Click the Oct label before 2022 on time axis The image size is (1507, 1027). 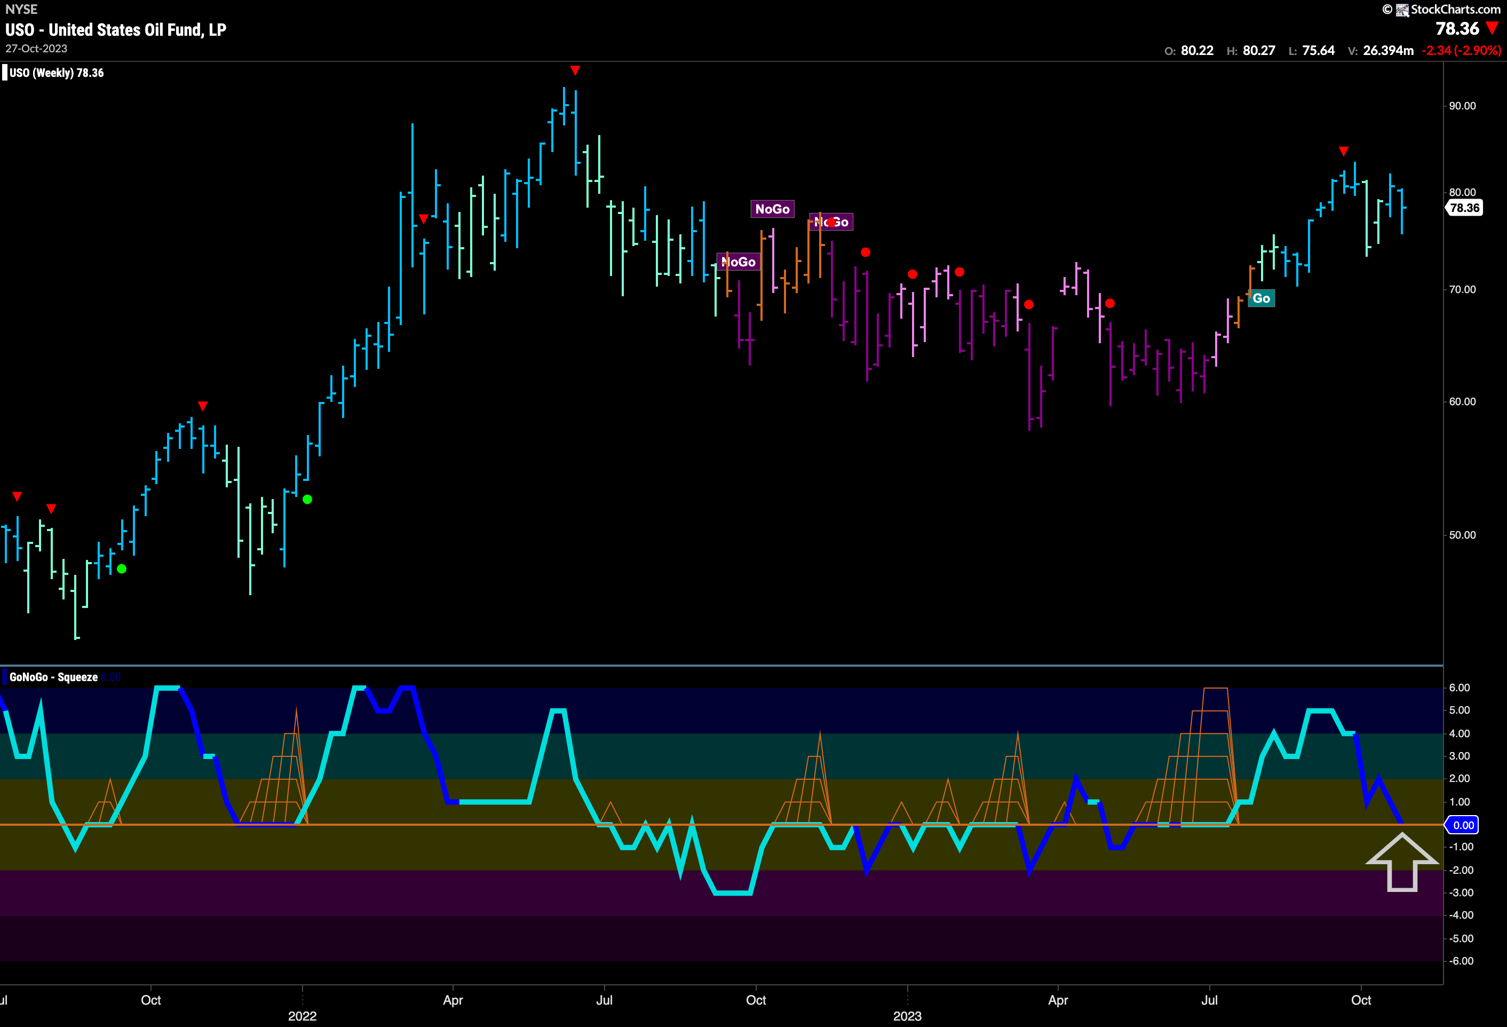point(151,1000)
